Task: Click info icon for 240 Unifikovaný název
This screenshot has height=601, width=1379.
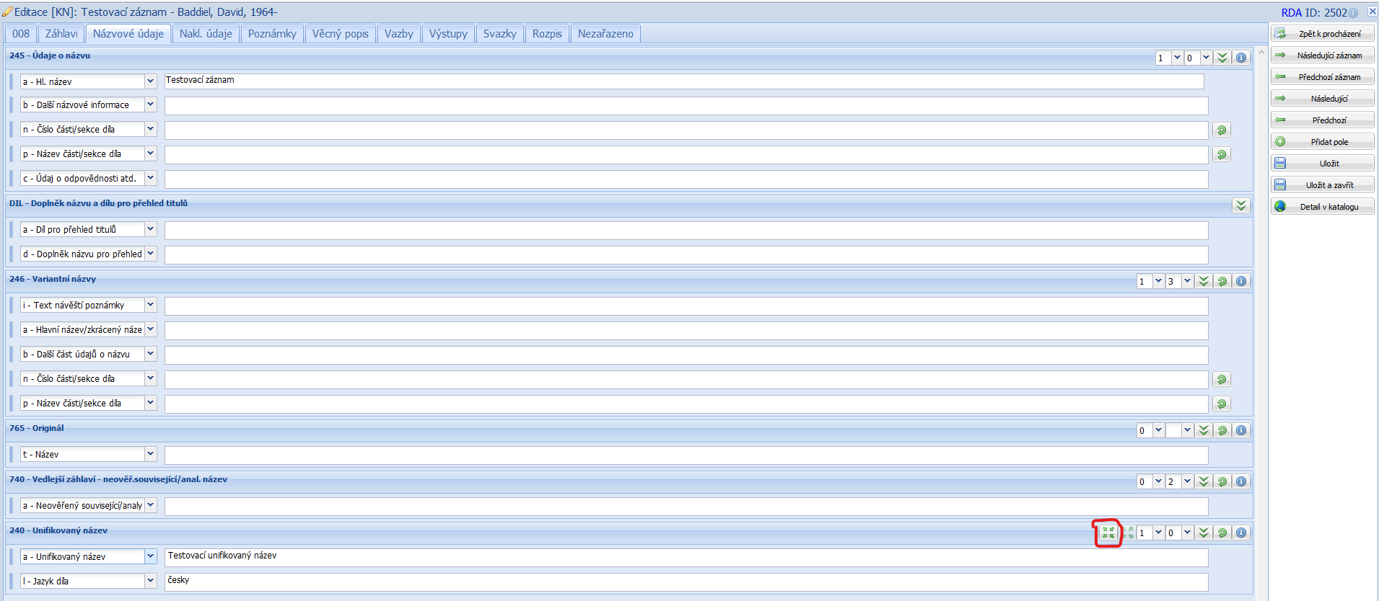Action: coord(1241,533)
